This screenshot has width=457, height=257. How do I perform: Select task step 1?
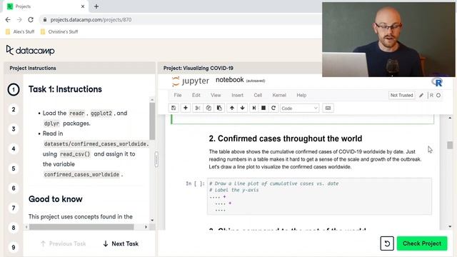pyautogui.click(x=14, y=89)
